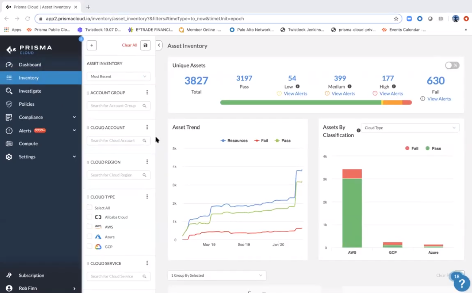The width and height of the screenshot is (472, 293).
Task: Open the Cloud Type classification dropdown
Action: [410, 128]
